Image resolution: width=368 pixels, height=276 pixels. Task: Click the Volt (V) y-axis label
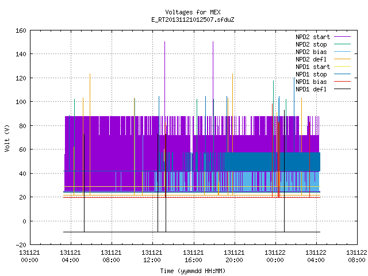7,138
